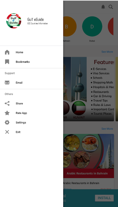
Task: Choose Rate App from the drawer
Action: [x=32, y=113]
